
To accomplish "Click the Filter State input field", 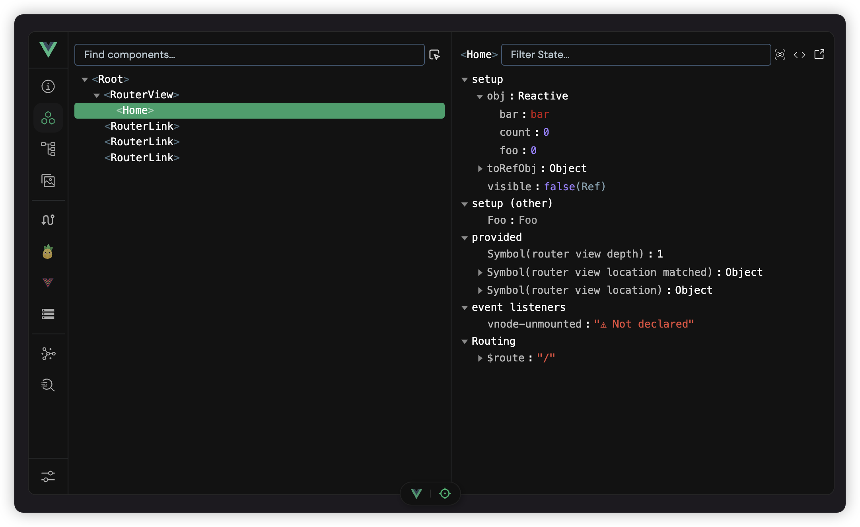I will point(636,55).
